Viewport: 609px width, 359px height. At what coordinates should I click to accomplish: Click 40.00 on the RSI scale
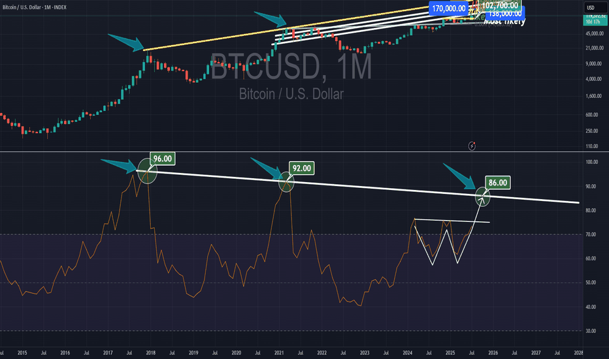(591, 307)
